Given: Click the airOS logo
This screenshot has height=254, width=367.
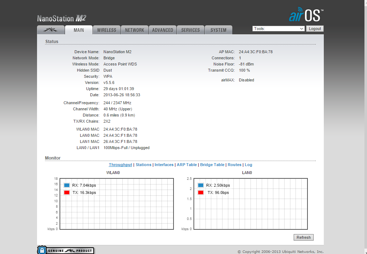Looking at the screenshot, I should 306,14.
